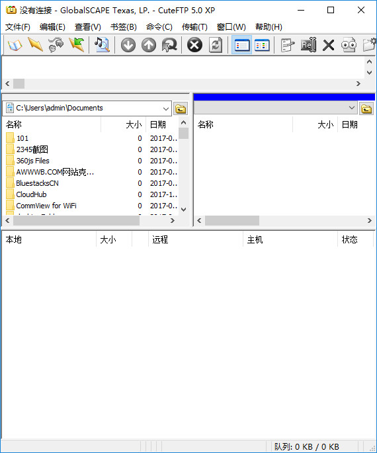The height and width of the screenshot is (453, 377).
Task: Click the queue 大小 column header
Action: 114,239
